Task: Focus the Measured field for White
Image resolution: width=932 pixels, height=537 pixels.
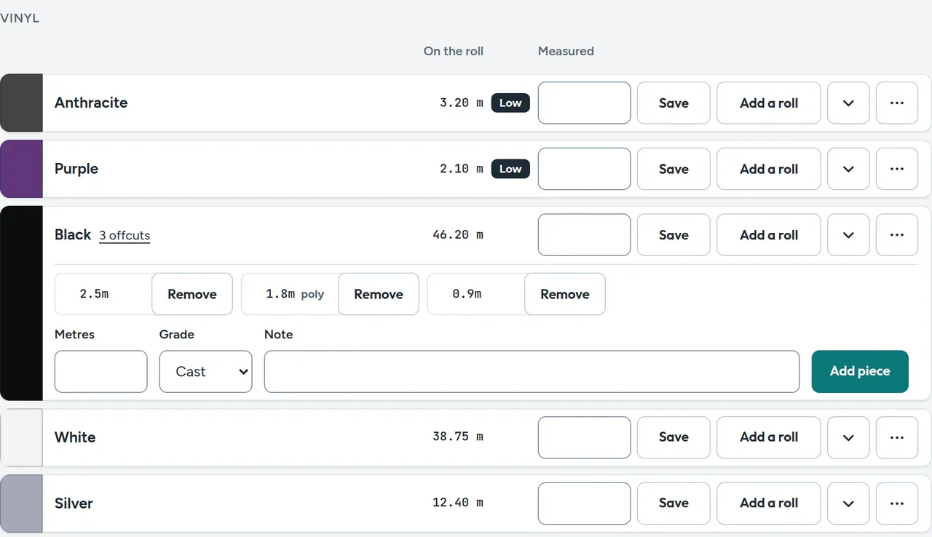Action: 585,437
